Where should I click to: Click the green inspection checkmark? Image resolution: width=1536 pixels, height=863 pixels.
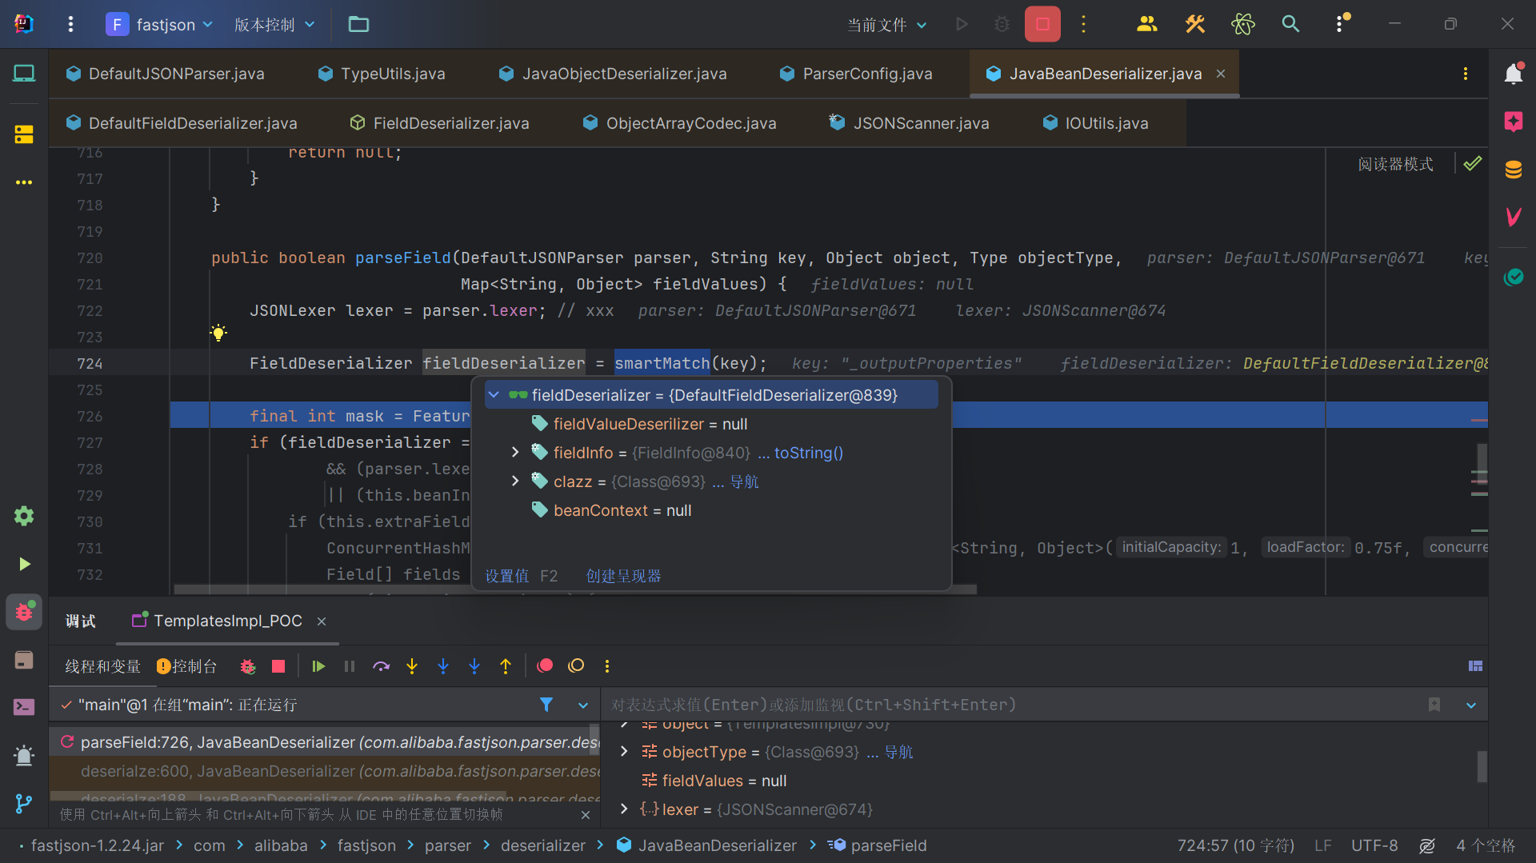1473,164
